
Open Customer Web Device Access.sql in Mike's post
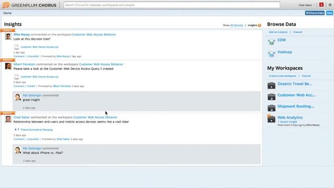(x=40, y=47)
